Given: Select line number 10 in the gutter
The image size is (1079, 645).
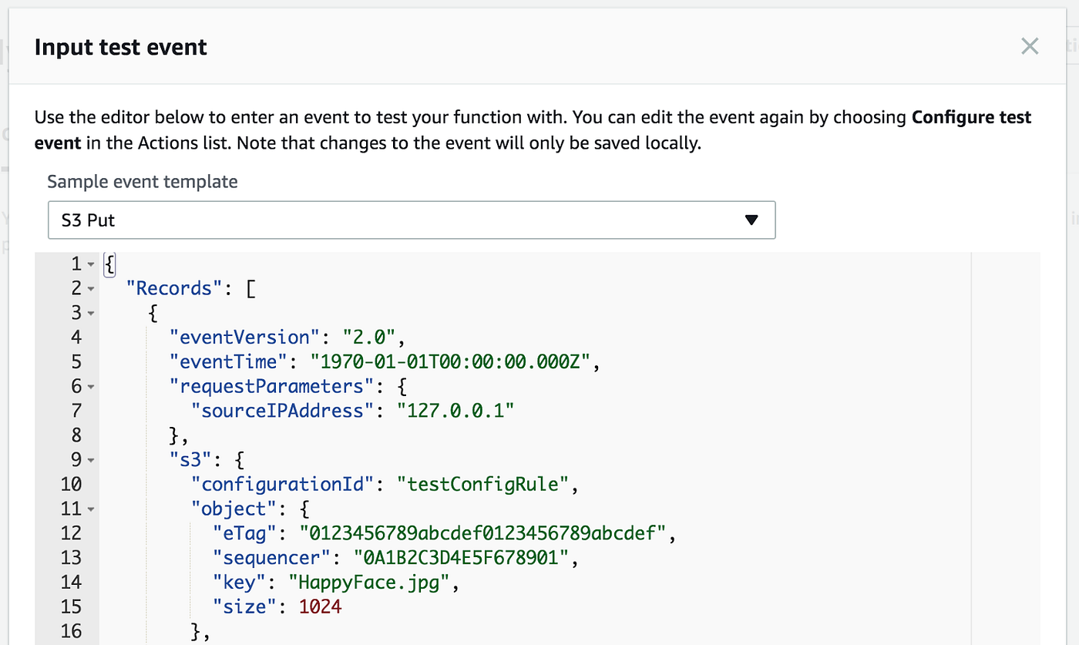Looking at the screenshot, I should tap(71, 485).
